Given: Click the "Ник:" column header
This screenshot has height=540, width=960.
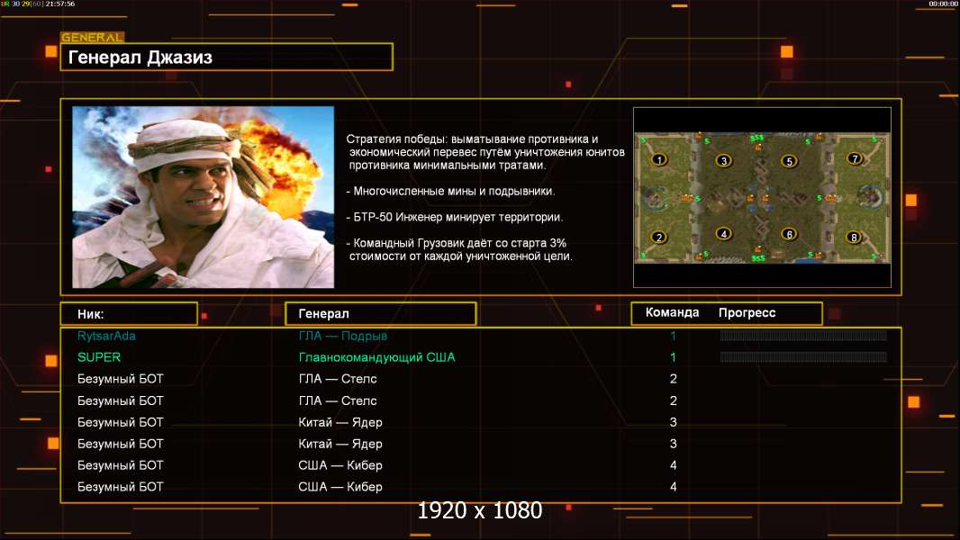Looking at the screenshot, I should pos(129,314).
